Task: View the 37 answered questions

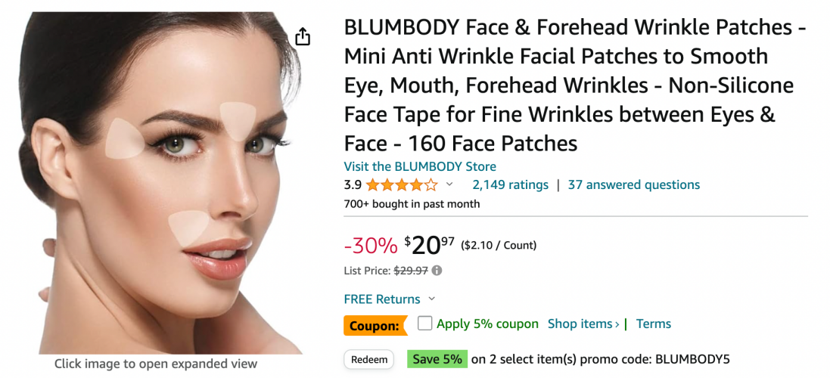Action: pos(633,184)
